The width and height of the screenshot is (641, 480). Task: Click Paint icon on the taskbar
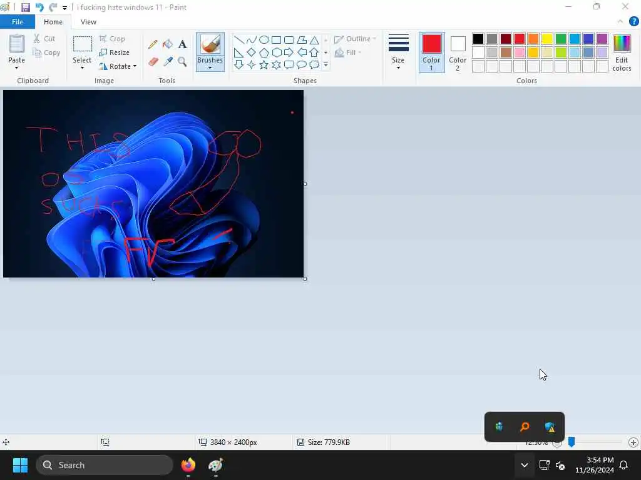(215, 465)
